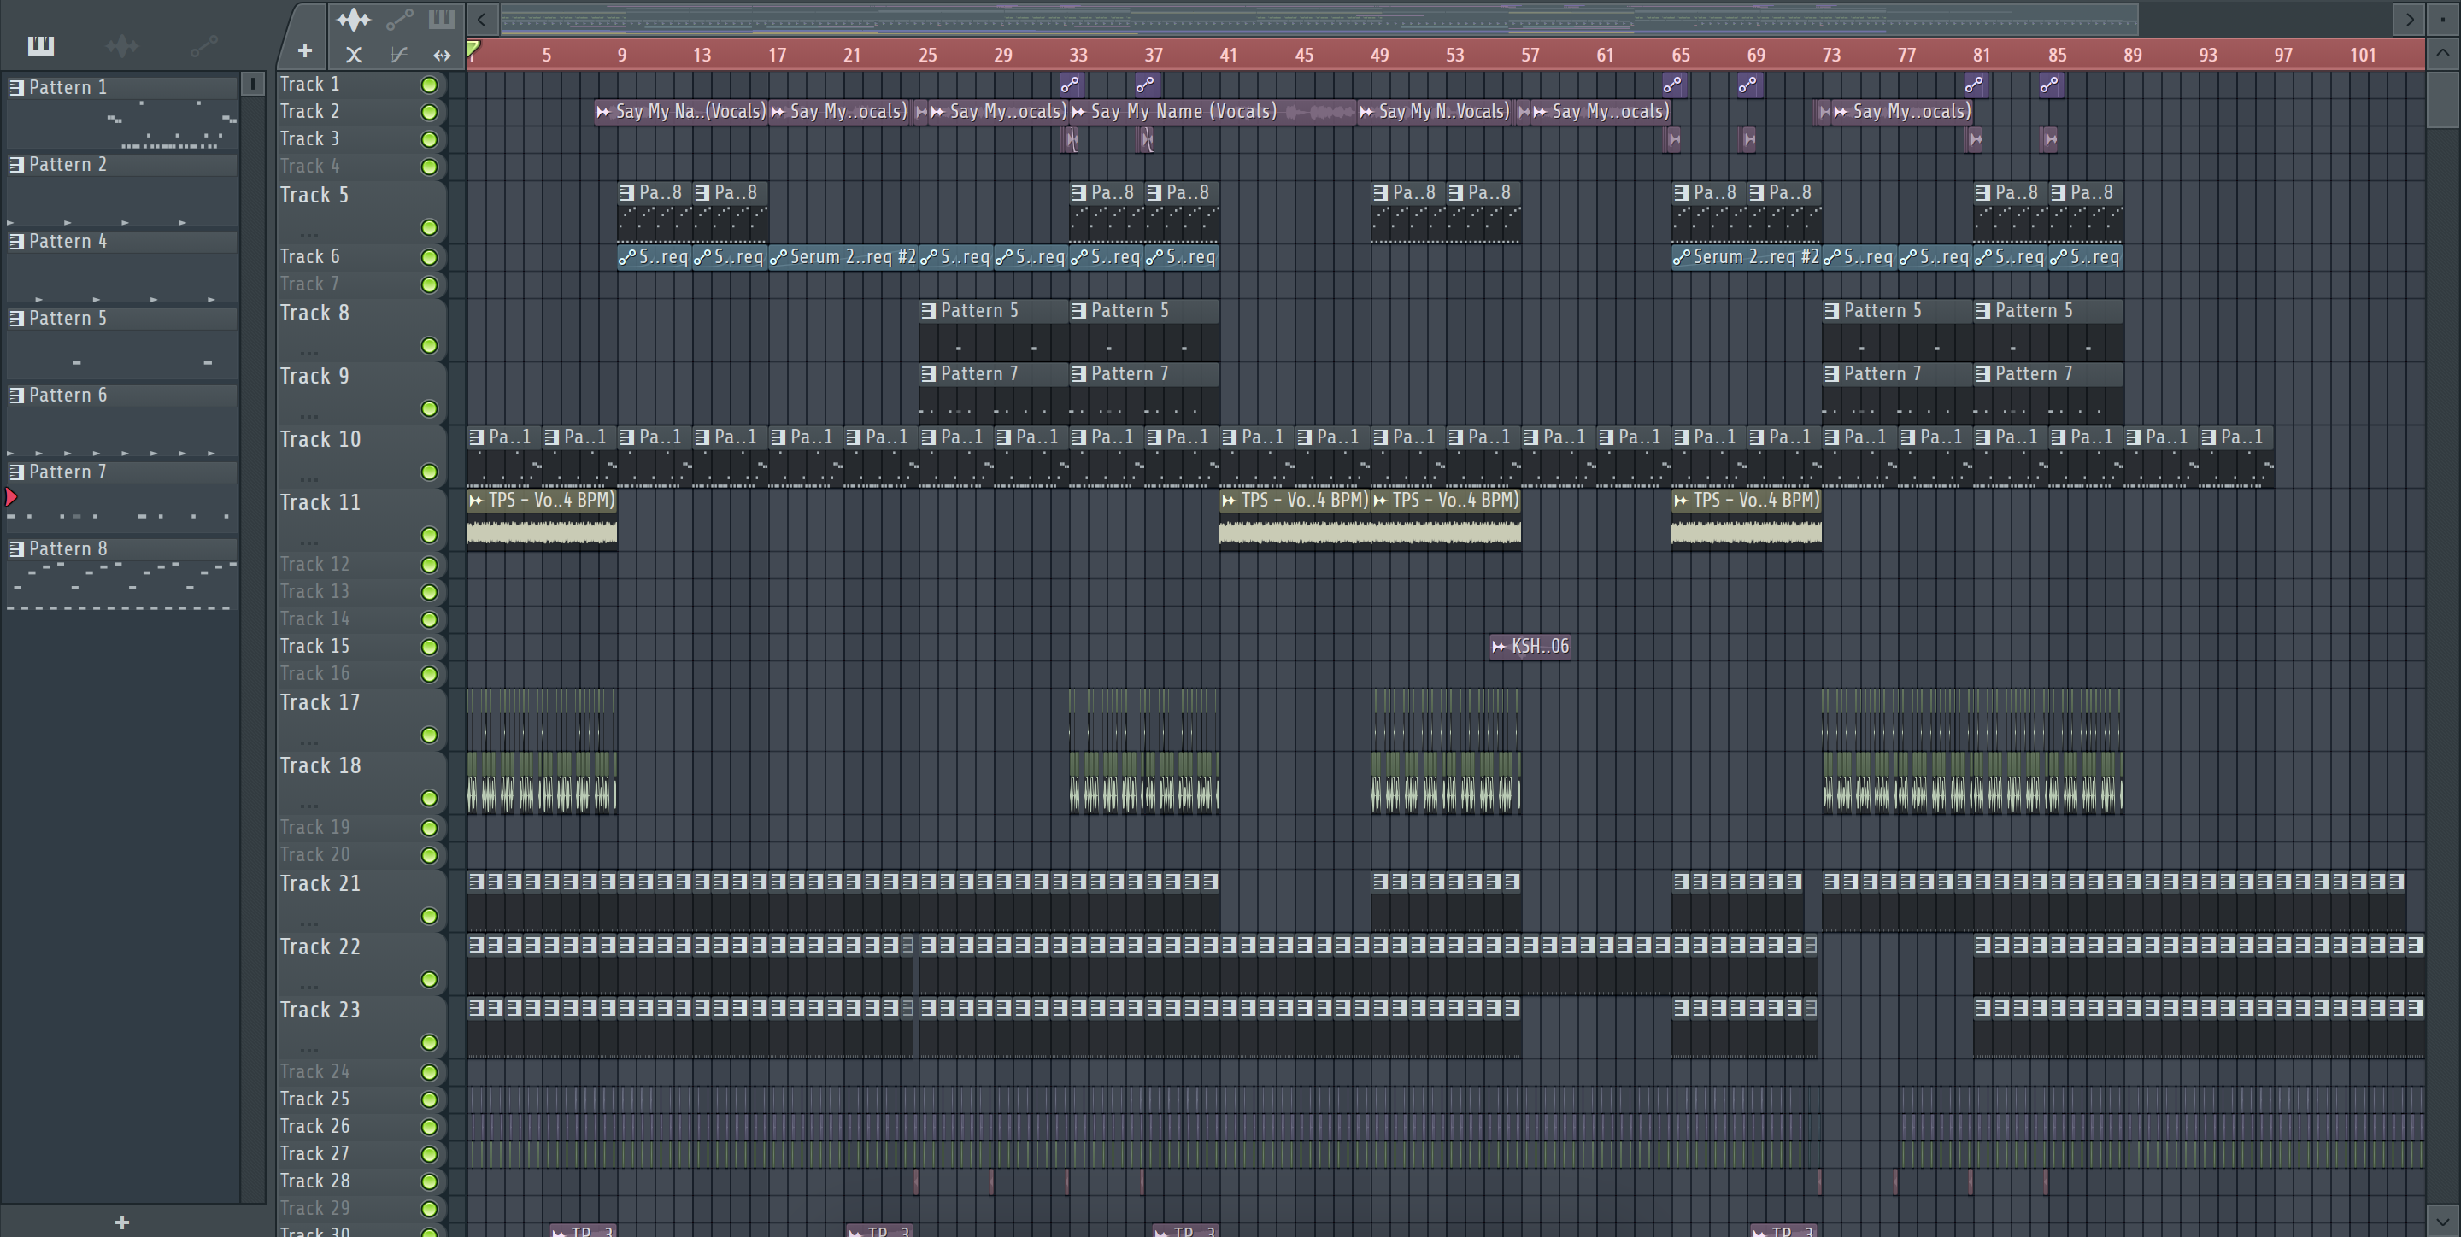Image resolution: width=2461 pixels, height=1237 pixels.
Task: Click the plus button beside the Track 1 header
Action: click(305, 50)
